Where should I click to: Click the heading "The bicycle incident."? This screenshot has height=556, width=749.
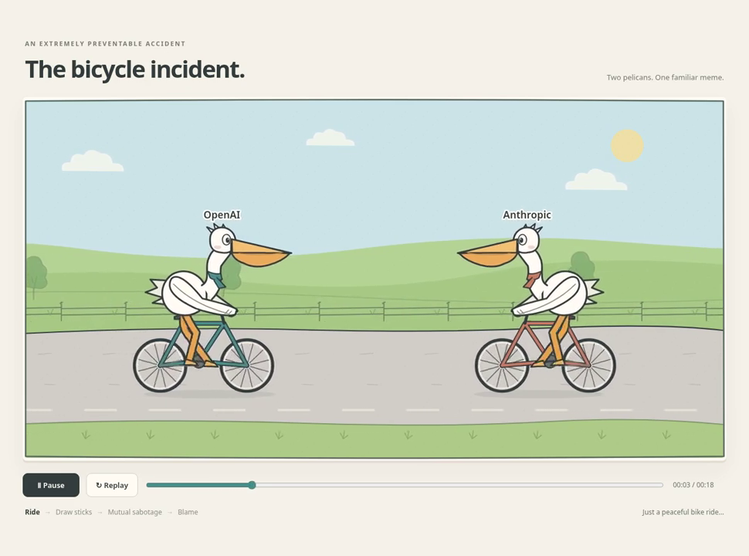[x=134, y=69]
